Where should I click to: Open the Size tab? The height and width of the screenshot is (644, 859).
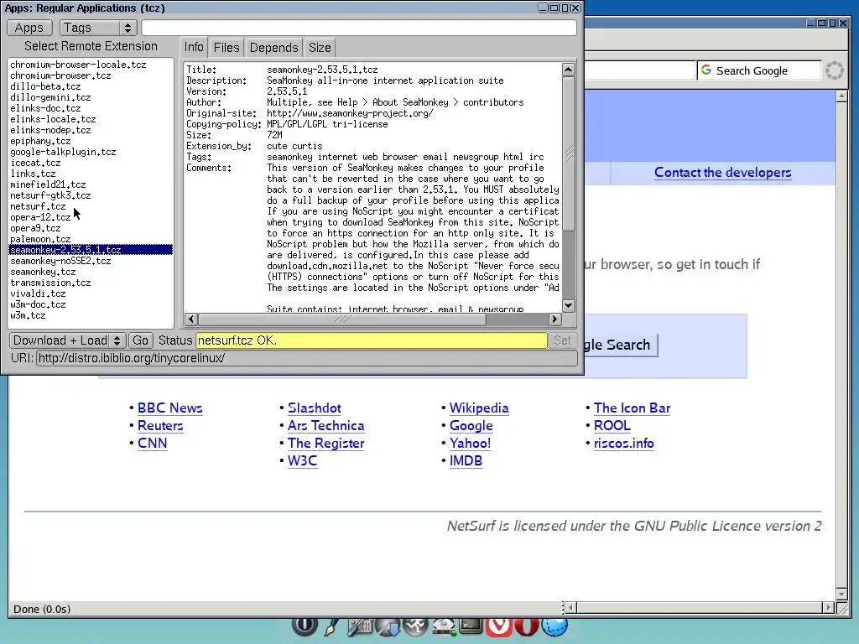click(320, 48)
